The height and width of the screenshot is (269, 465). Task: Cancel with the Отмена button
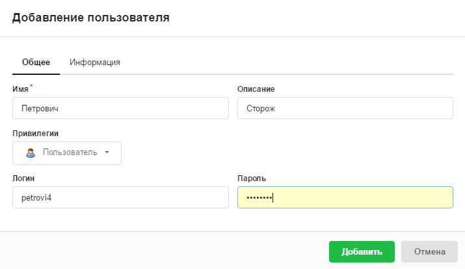point(429,251)
